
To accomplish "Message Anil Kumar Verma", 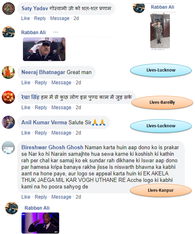I will 62,133.
